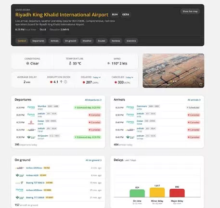Click the green On time bar
This screenshot has height=208, width=220.
[137, 193]
